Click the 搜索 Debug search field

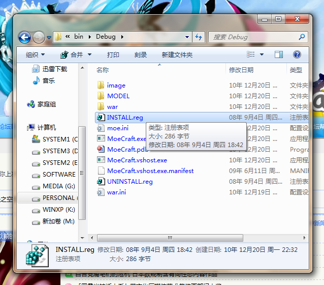point(254,37)
